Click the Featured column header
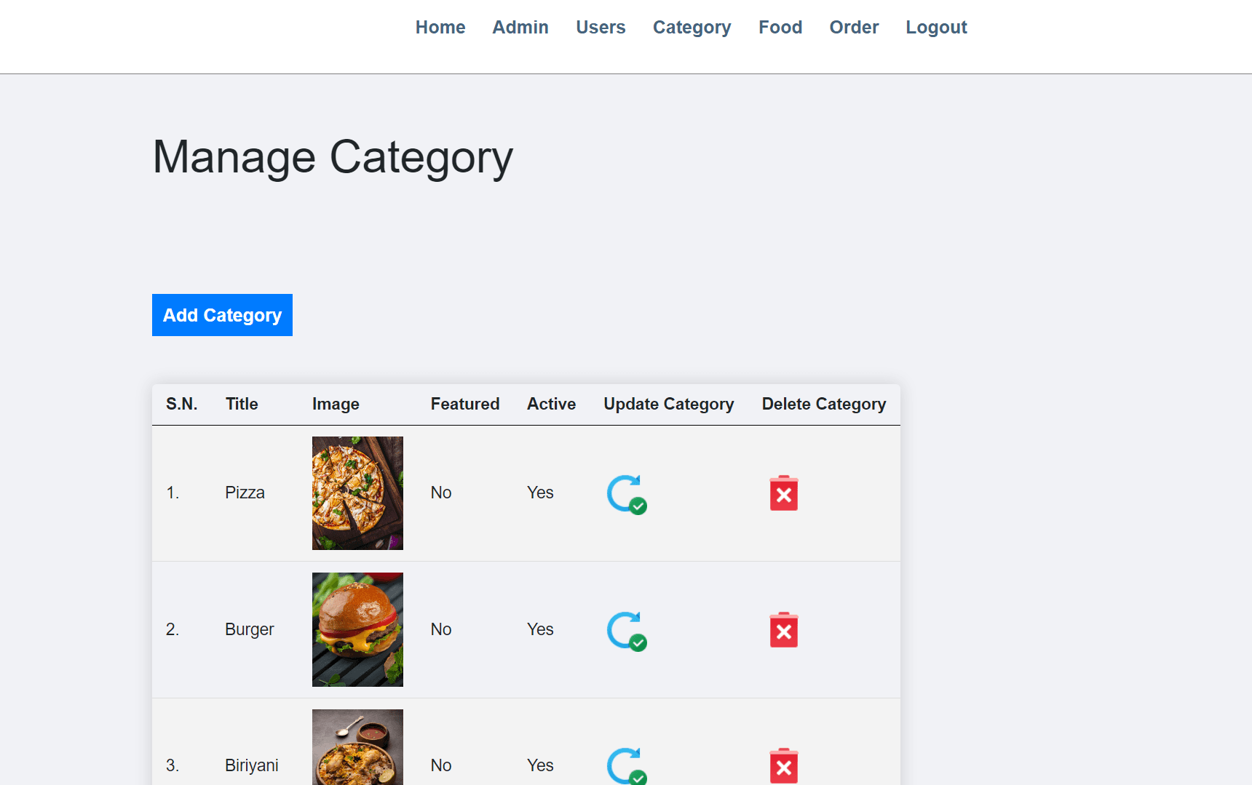This screenshot has width=1252, height=785. coord(464,405)
